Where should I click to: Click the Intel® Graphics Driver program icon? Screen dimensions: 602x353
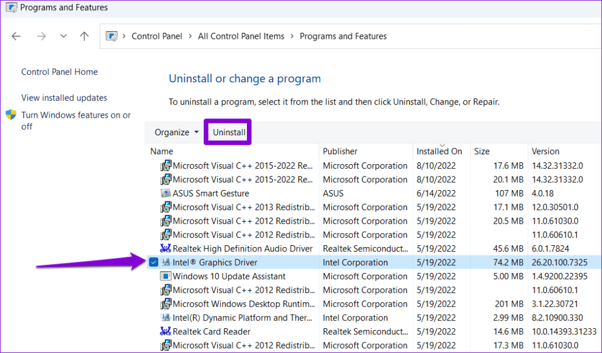pyautogui.click(x=165, y=262)
